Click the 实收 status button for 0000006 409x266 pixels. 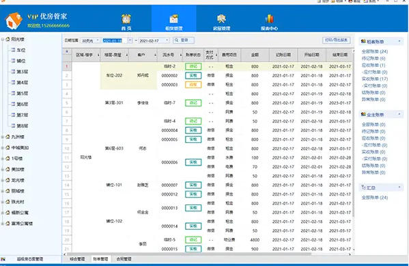point(193,162)
